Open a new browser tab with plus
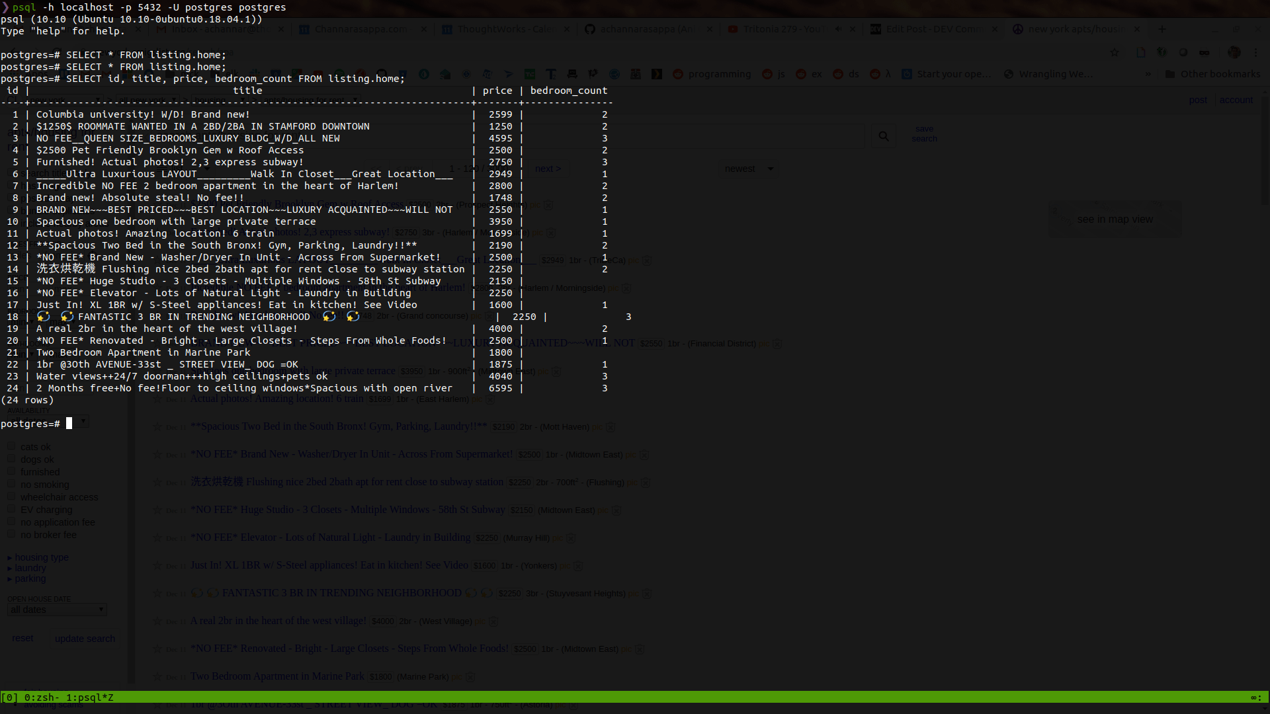The width and height of the screenshot is (1270, 714). [x=1162, y=29]
